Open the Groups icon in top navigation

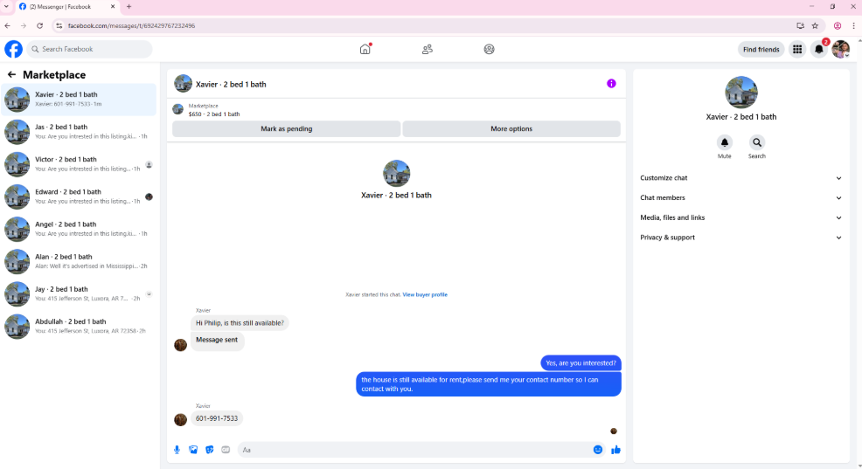[490, 50]
